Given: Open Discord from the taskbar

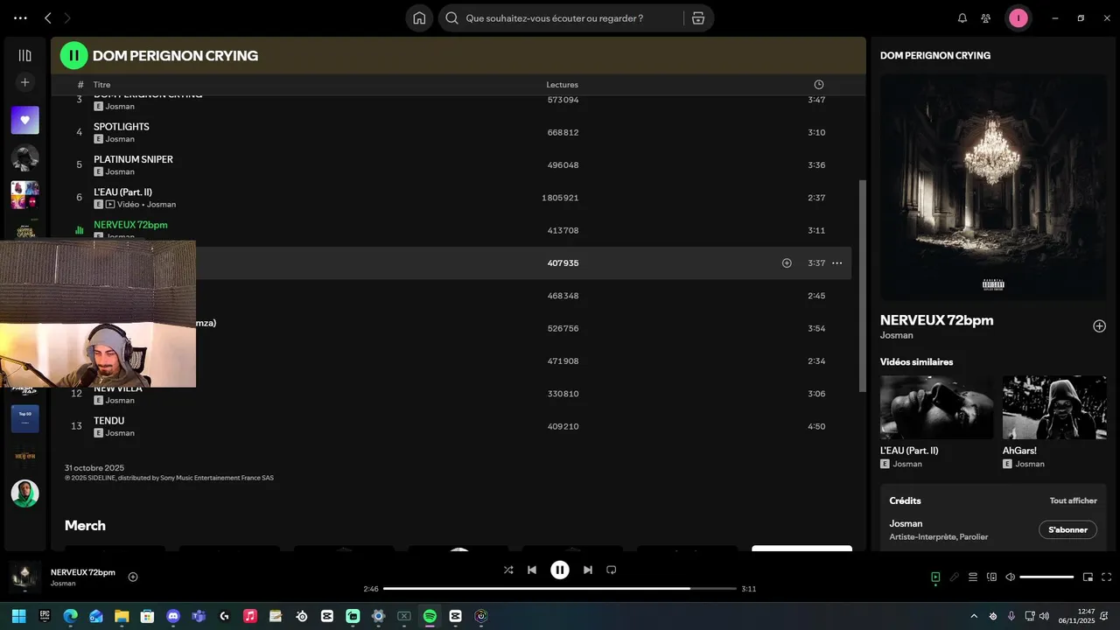Looking at the screenshot, I should [x=173, y=616].
